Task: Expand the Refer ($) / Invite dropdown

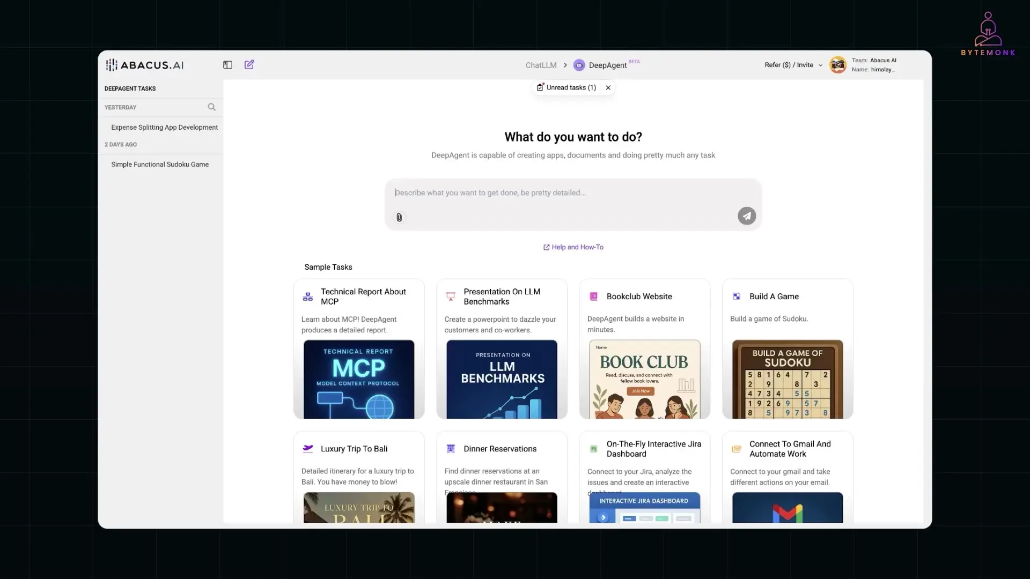Action: pos(793,65)
